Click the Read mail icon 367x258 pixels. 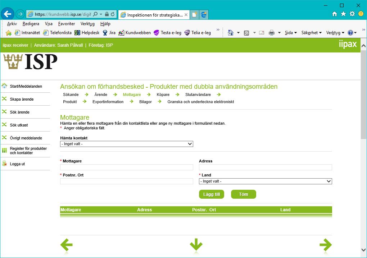point(262,33)
